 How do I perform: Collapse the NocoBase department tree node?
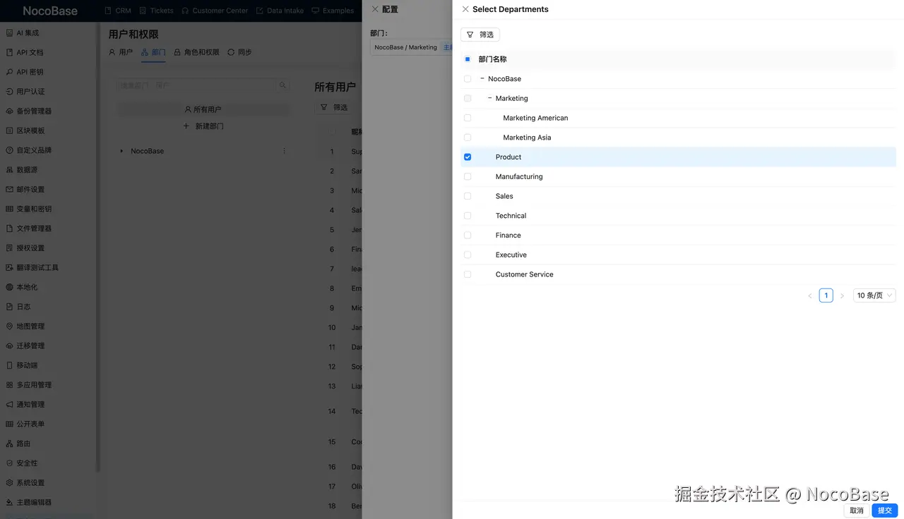pos(484,78)
